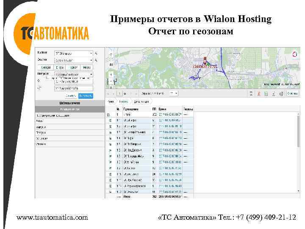Expand row 1.11 in the report table
Screen dimensions: 305x229
111,180
